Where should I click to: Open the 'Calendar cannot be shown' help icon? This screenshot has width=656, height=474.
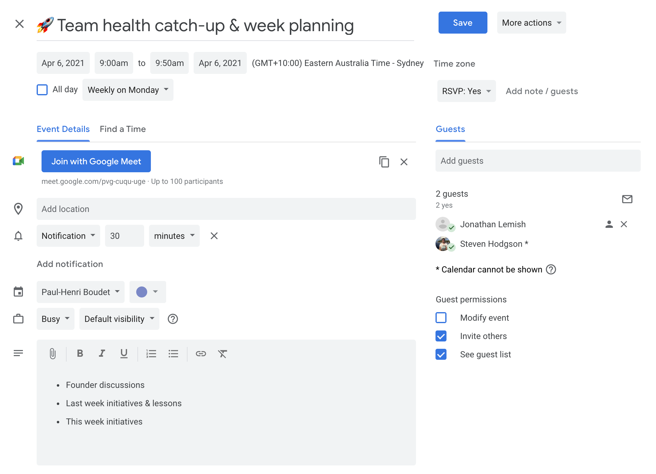(x=551, y=269)
